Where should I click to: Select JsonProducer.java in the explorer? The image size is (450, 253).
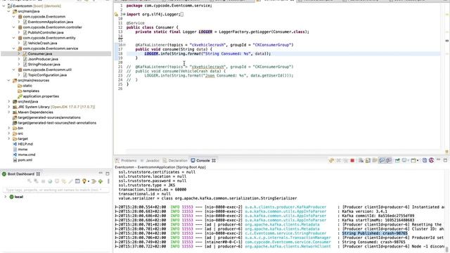(43, 59)
